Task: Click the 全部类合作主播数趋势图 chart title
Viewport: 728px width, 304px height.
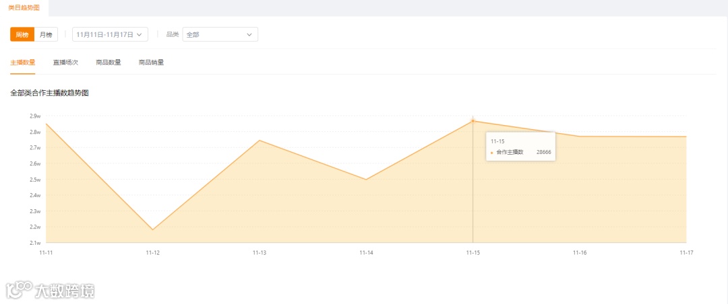Action: pyautogui.click(x=50, y=93)
